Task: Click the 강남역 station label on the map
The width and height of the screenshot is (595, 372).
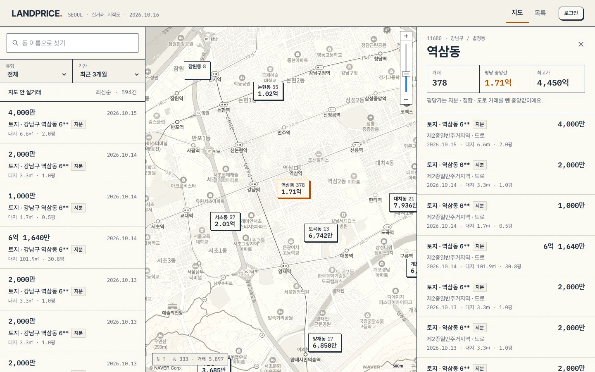Action: tap(253, 189)
